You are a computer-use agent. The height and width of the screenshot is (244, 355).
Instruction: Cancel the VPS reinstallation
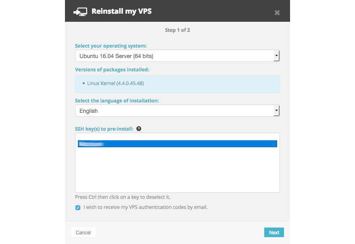click(83, 232)
